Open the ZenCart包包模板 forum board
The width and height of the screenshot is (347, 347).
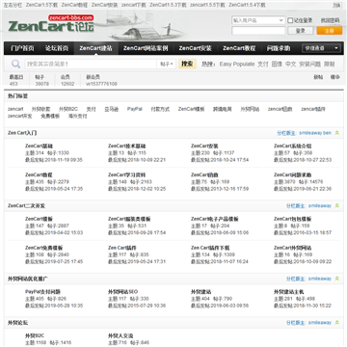(293, 219)
